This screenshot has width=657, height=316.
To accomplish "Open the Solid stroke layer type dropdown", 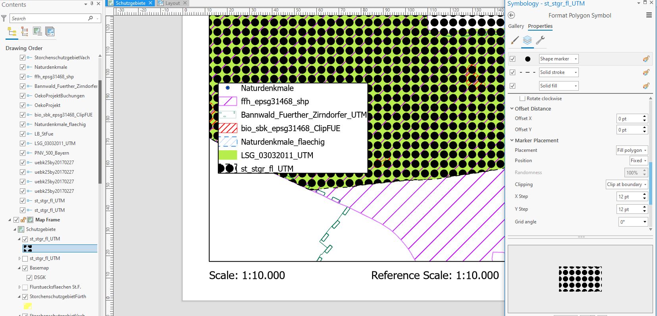I will pos(559,72).
